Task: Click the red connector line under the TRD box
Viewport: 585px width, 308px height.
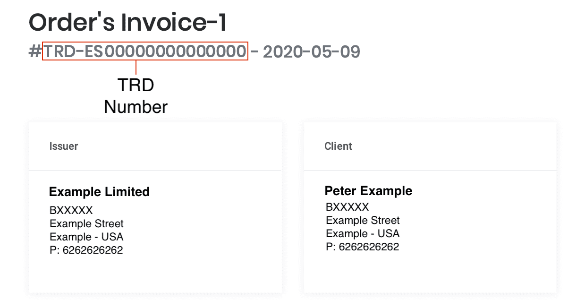Action: pyautogui.click(x=136, y=67)
